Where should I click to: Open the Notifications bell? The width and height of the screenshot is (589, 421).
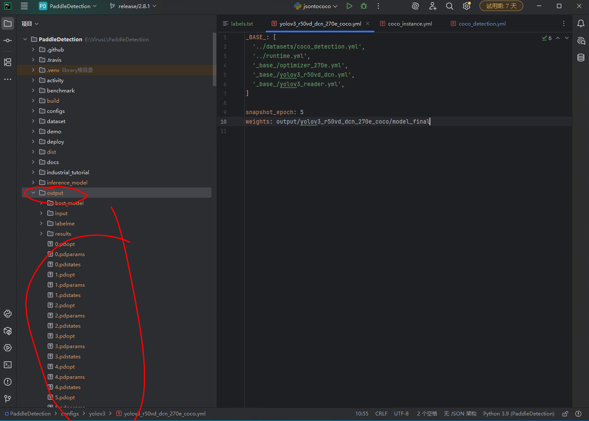(581, 23)
